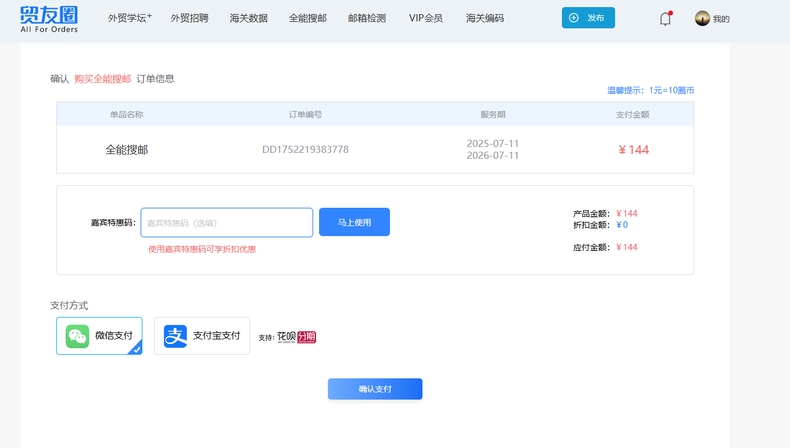The height and width of the screenshot is (448, 790).
Task: Expand the 外贸学坛 menu
Action: [129, 18]
